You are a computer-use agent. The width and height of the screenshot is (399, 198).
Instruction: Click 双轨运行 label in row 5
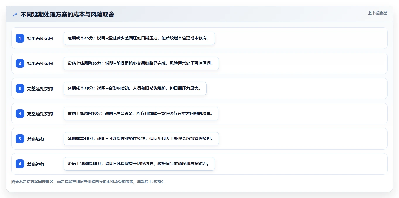(x=36, y=139)
